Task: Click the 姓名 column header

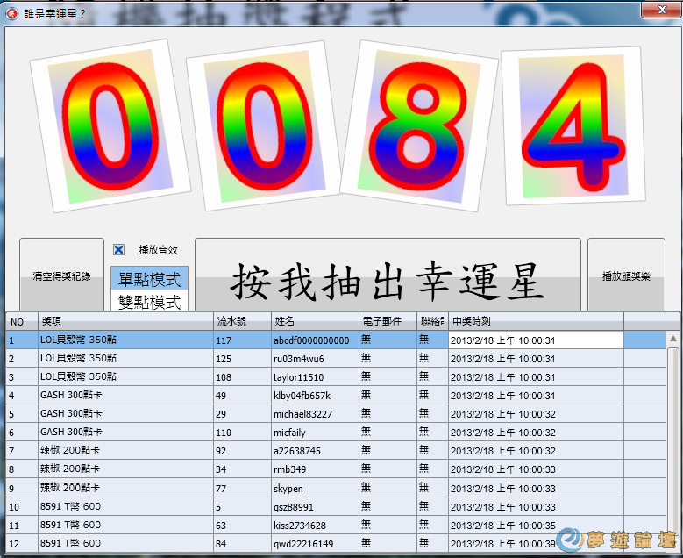Action: [314, 321]
